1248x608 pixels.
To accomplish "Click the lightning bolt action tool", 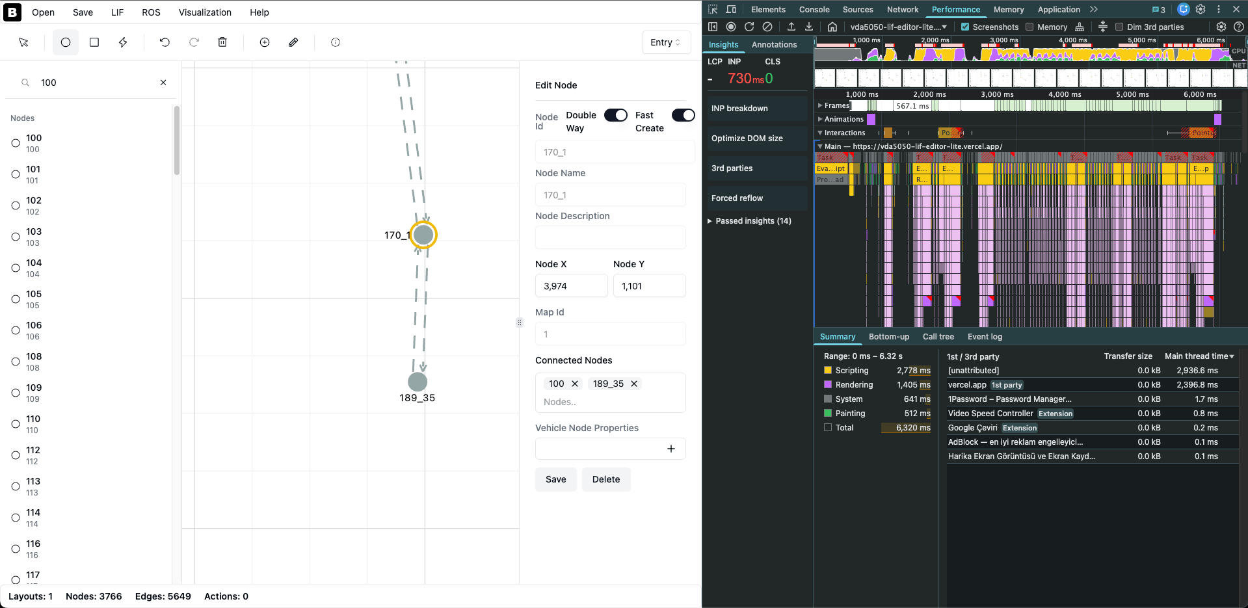I will point(123,42).
